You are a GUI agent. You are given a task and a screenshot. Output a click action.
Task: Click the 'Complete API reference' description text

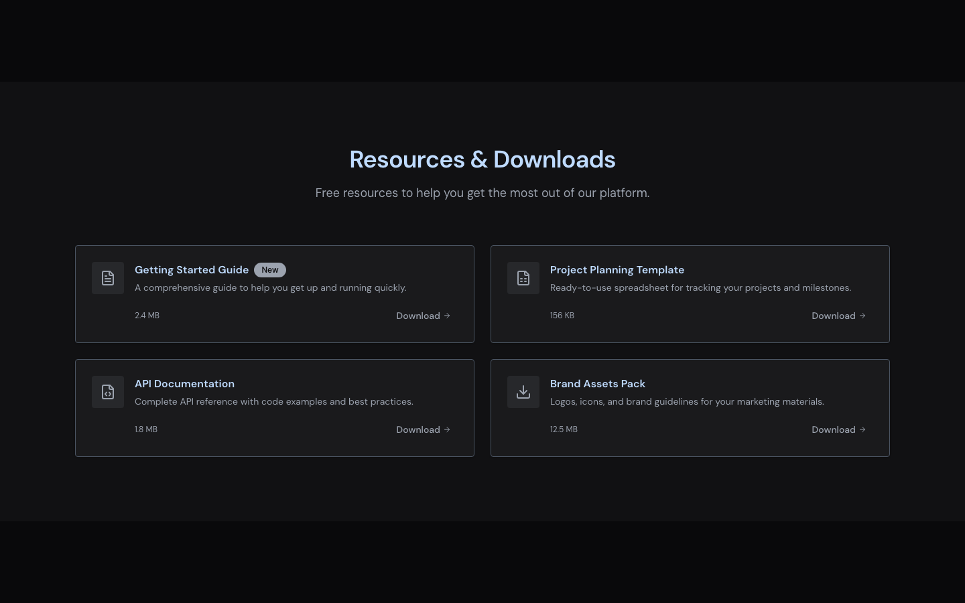(274, 402)
